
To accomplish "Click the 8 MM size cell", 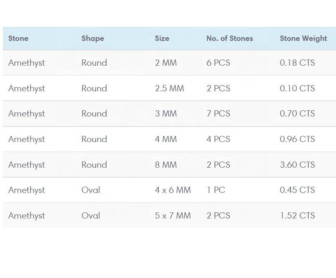I will pos(166,165).
